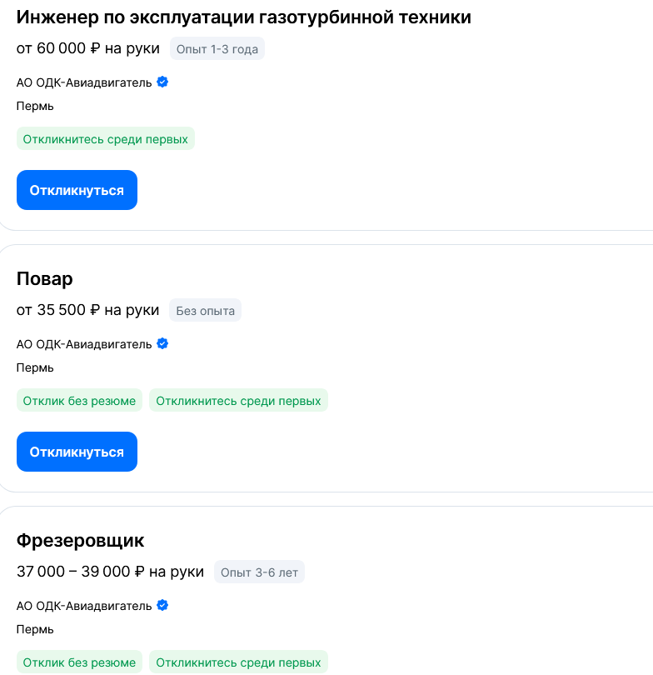This screenshot has width=653, height=675.
Task: Click Откликнитесь среди первых tag in Повар card
Action: click(238, 400)
